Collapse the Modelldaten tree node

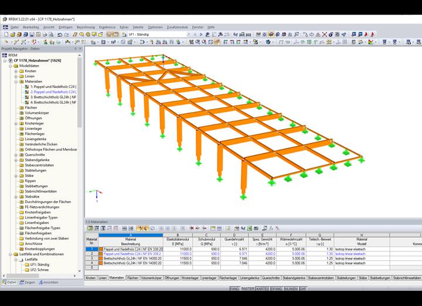point(11,66)
